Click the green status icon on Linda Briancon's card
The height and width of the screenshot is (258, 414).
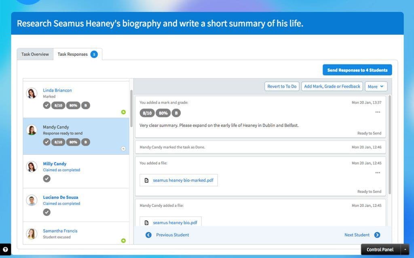[124, 112]
